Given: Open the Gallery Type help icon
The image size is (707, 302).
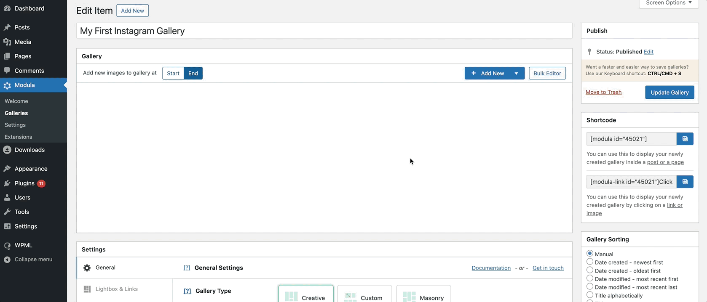Looking at the screenshot, I should [187, 291].
